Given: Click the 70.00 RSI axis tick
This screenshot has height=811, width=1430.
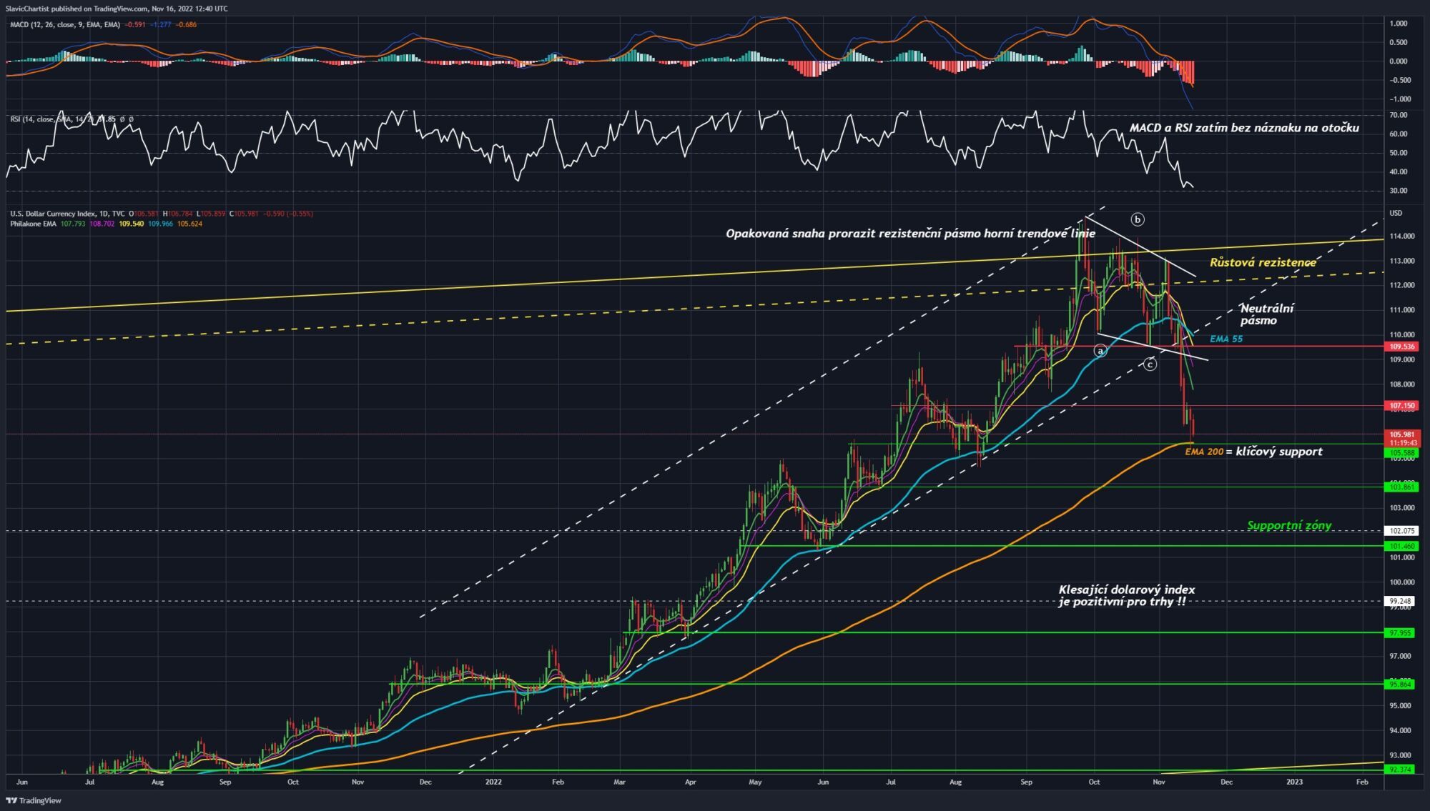Looking at the screenshot, I should [x=1399, y=115].
